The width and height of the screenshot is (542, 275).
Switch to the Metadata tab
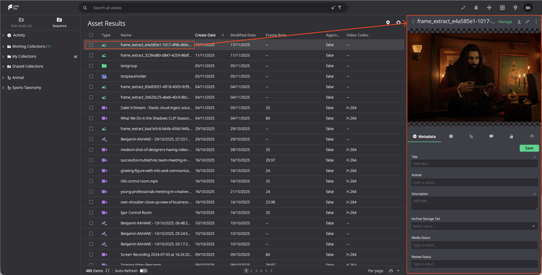pyautogui.click(x=424, y=136)
